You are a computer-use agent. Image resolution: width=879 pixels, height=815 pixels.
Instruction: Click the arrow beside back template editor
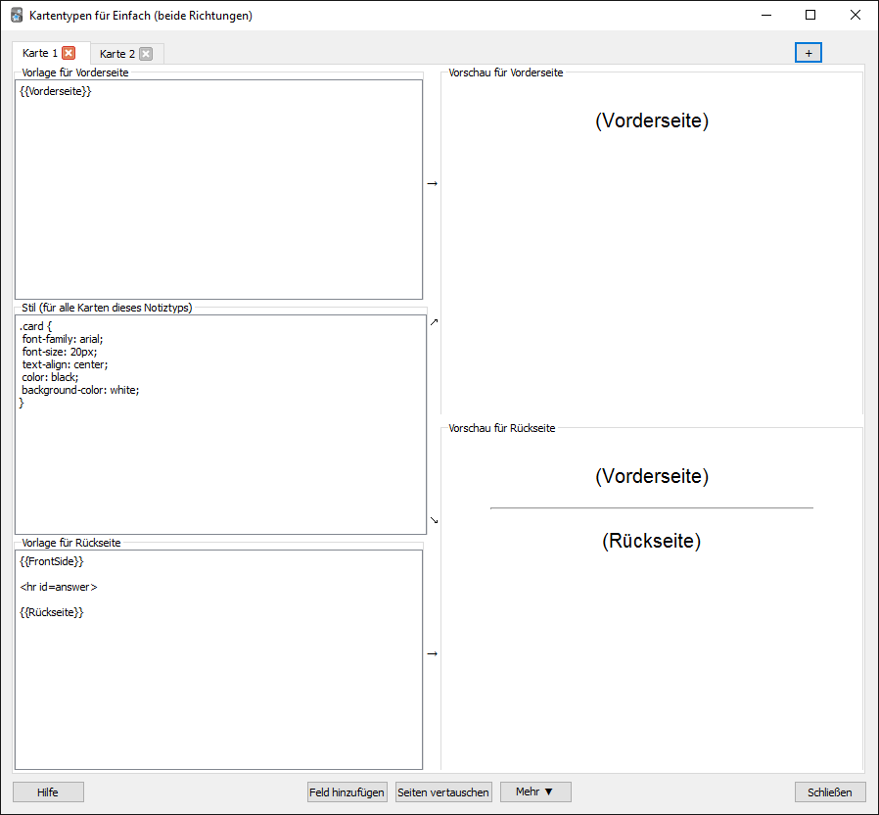[433, 653]
